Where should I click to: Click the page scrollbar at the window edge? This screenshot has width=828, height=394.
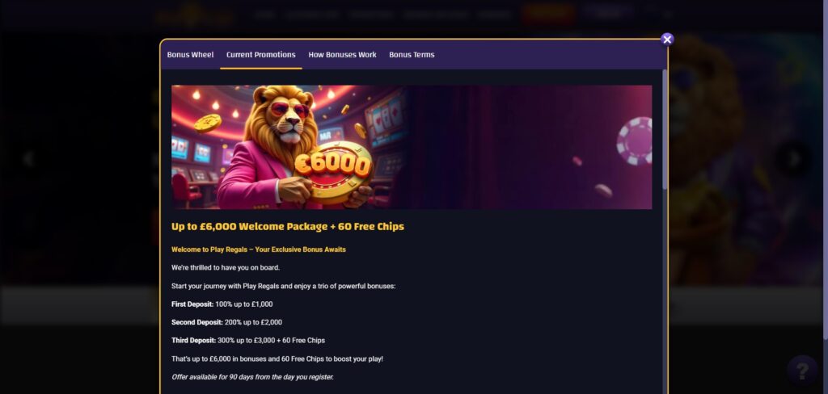[826, 170]
